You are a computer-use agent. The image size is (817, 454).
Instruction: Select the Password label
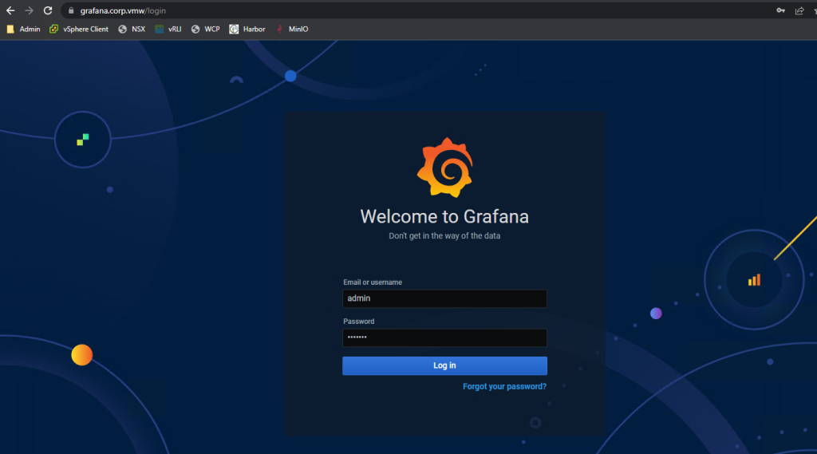click(x=358, y=322)
